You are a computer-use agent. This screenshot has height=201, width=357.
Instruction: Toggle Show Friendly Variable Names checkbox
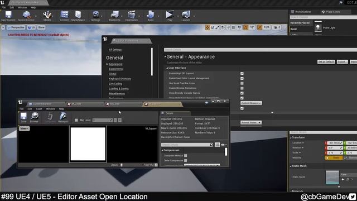click(242, 93)
